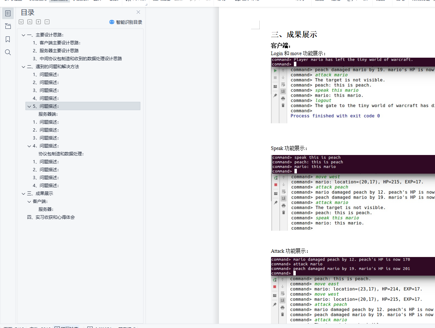Select 协议包制造和数据处理 outline entry

(61, 154)
